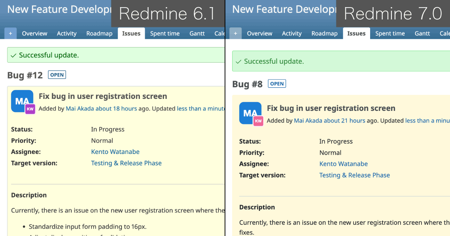Screen dimensions: 450x236
Task: Click the checkmark icon above Bug #12
Action: click(x=13, y=55)
